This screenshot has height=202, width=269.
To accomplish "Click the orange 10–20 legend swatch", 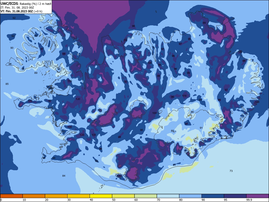I will (x=34, y=196).
